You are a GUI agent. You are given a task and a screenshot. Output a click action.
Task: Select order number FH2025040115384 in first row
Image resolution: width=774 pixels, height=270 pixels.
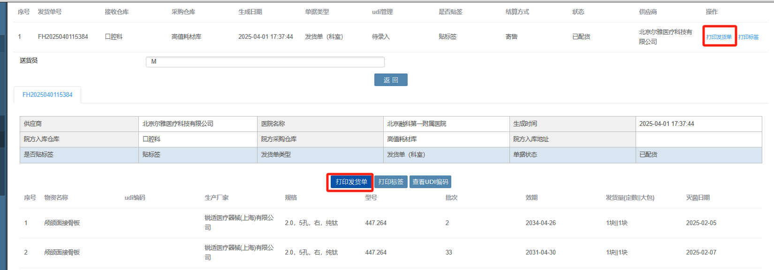point(63,36)
